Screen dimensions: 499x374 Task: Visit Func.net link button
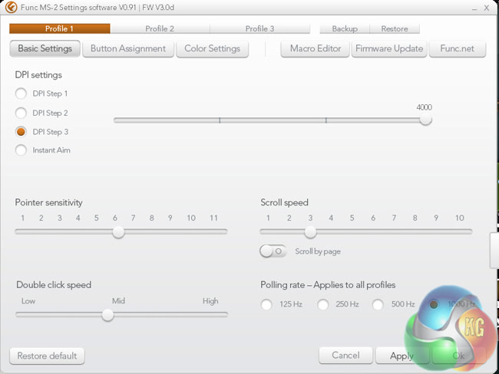[458, 48]
